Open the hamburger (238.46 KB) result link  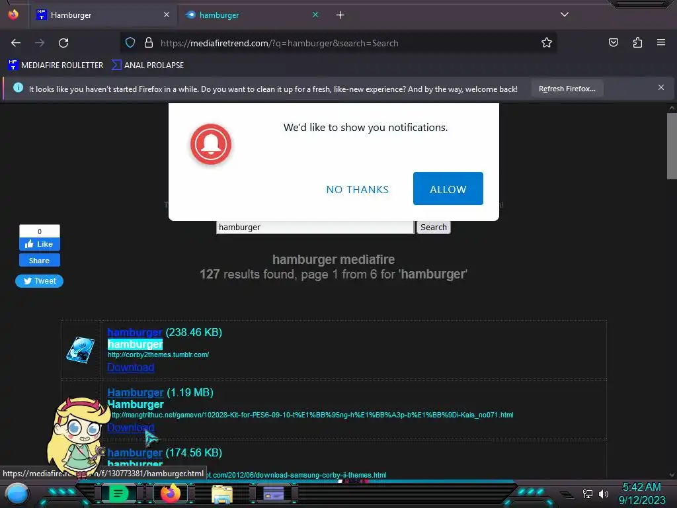[134, 332]
